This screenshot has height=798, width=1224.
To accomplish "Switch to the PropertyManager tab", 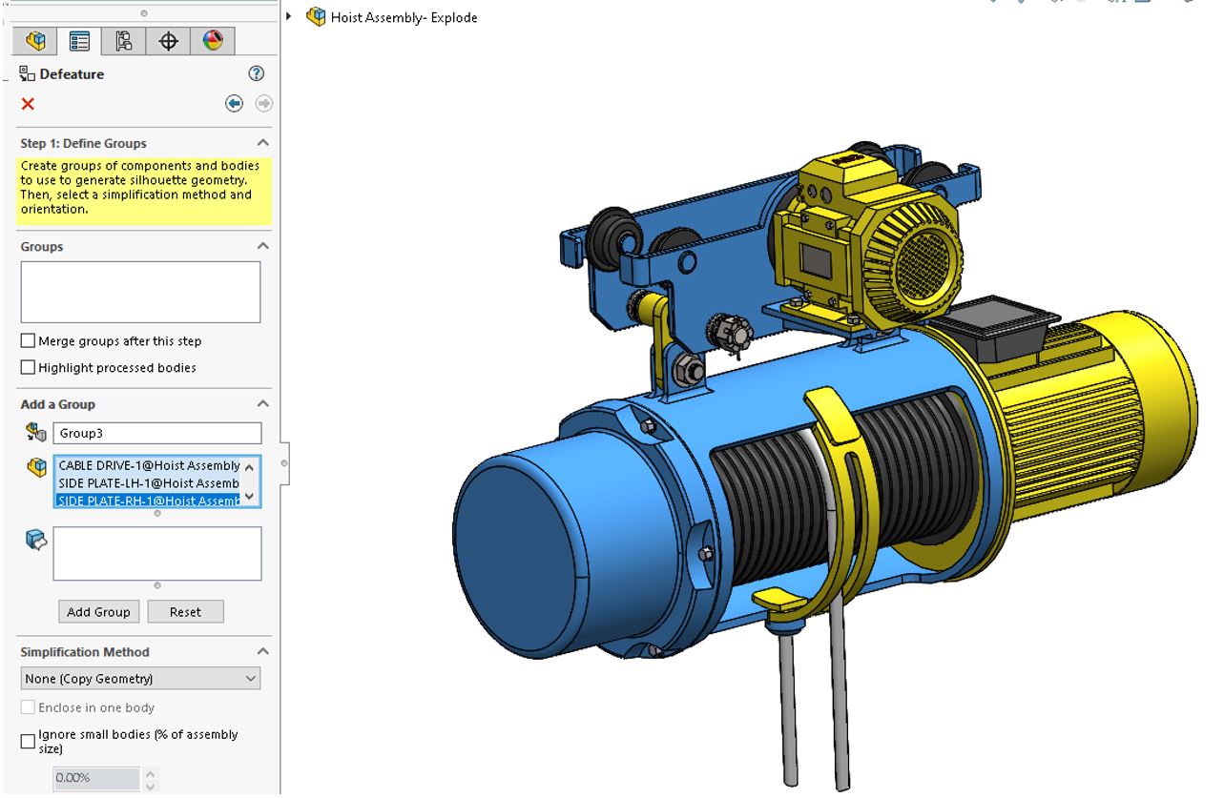I will [x=80, y=41].
